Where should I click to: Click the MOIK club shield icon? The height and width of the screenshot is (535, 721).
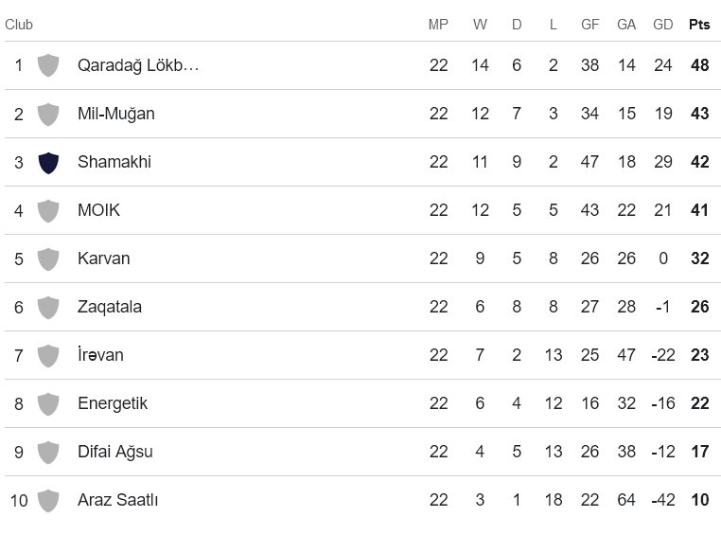click(x=48, y=210)
